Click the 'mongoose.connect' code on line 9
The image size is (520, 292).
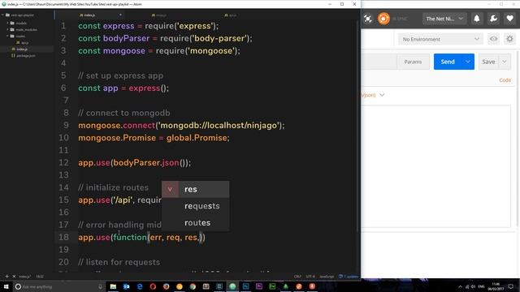pos(117,126)
